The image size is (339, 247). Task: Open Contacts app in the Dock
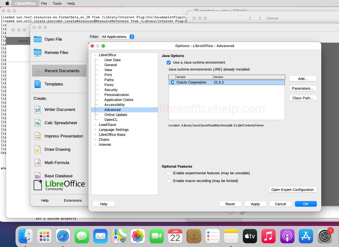[x=194, y=236]
